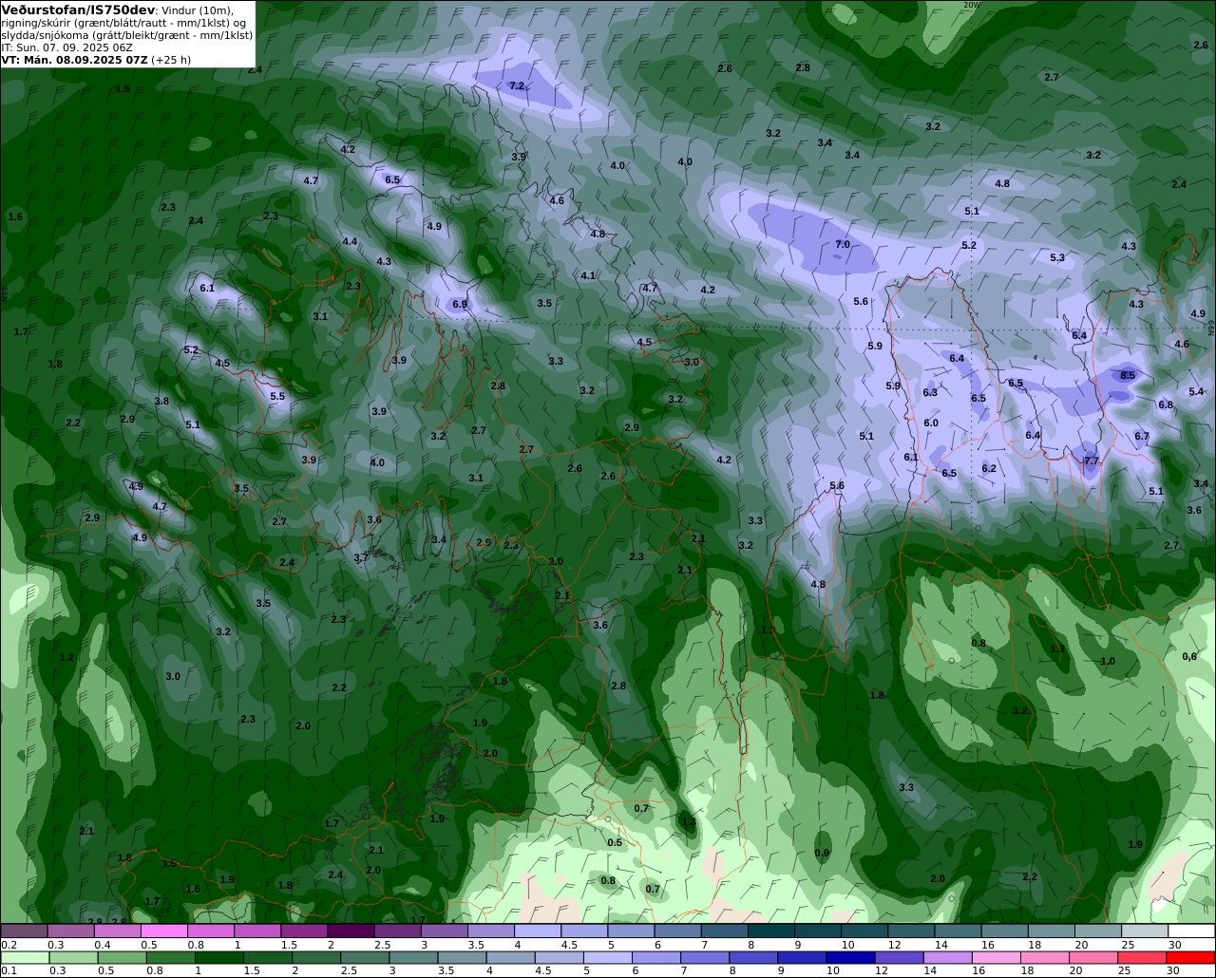The width and height of the screenshot is (1216, 978).
Task: Click the dark green swatch labeled 1 in the bottom legend row
Action: (x=219, y=957)
